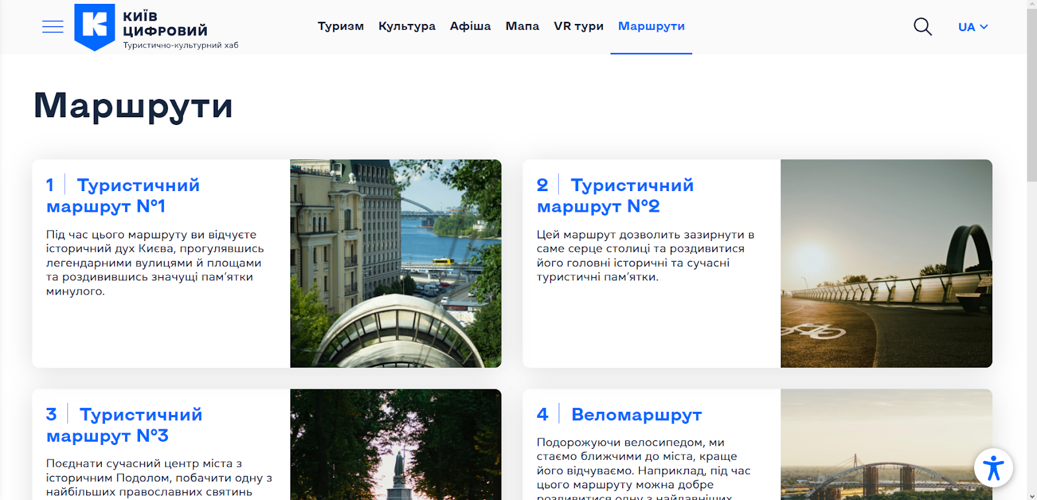The height and width of the screenshot is (500, 1037).
Task: View Веломаршрут bridge skyline photo
Action: 886,444
